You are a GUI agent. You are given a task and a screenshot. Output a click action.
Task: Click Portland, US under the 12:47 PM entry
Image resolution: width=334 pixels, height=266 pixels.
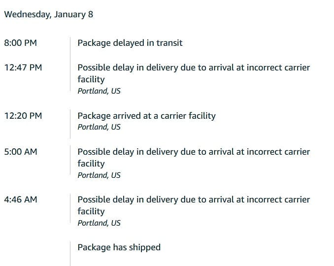(99, 91)
